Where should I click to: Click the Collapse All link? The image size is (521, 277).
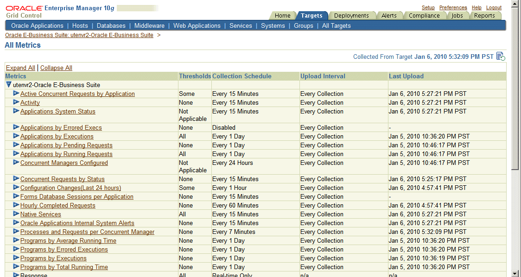[x=56, y=68]
